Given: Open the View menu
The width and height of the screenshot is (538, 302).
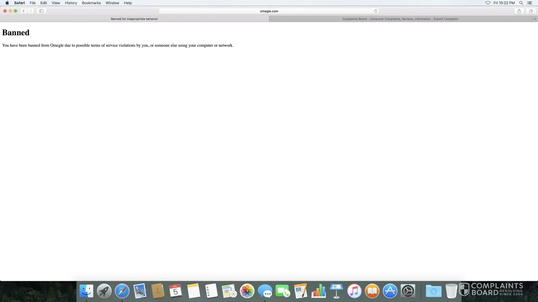Looking at the screenshot, I should point(56,3).
